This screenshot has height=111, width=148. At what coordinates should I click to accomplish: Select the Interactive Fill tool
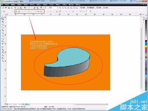point(3,61)
